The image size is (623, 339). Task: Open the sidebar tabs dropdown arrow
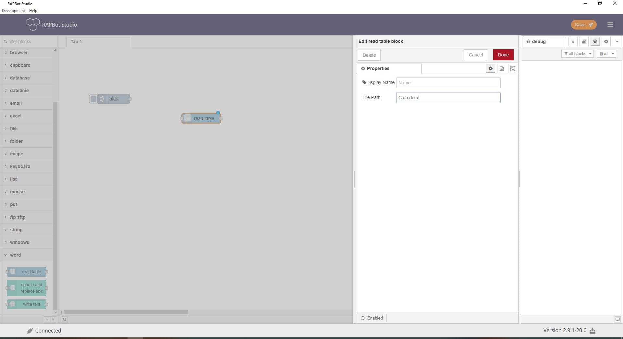point(617,42)
